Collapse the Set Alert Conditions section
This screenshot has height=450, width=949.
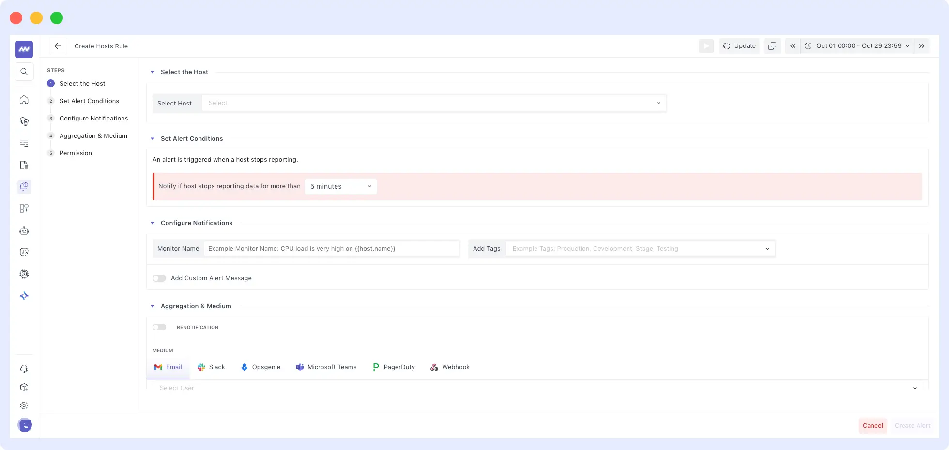[x=153, y=139]
